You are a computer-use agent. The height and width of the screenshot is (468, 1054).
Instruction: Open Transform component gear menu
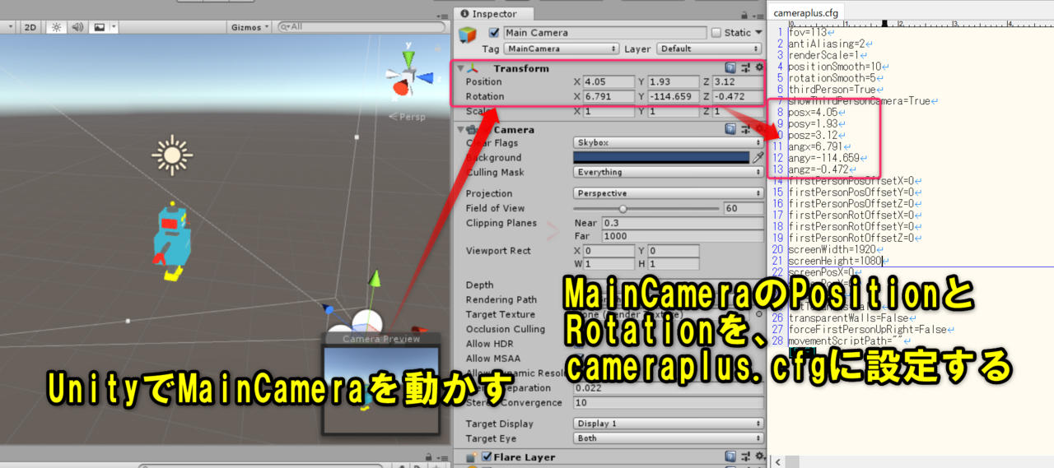click(758, 67)
